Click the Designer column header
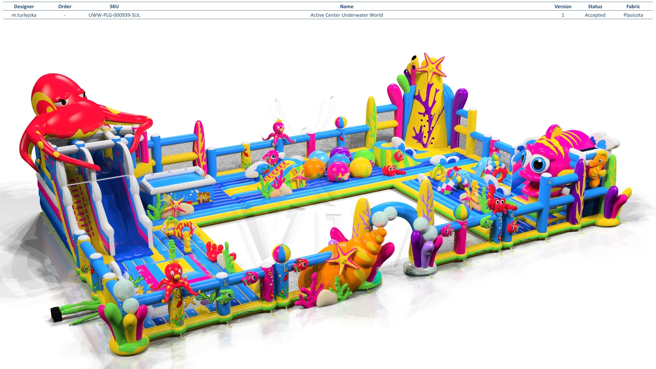 pos(24,6)
